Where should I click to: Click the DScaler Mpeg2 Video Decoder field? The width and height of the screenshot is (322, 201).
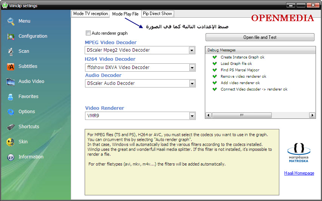(140, 50)
